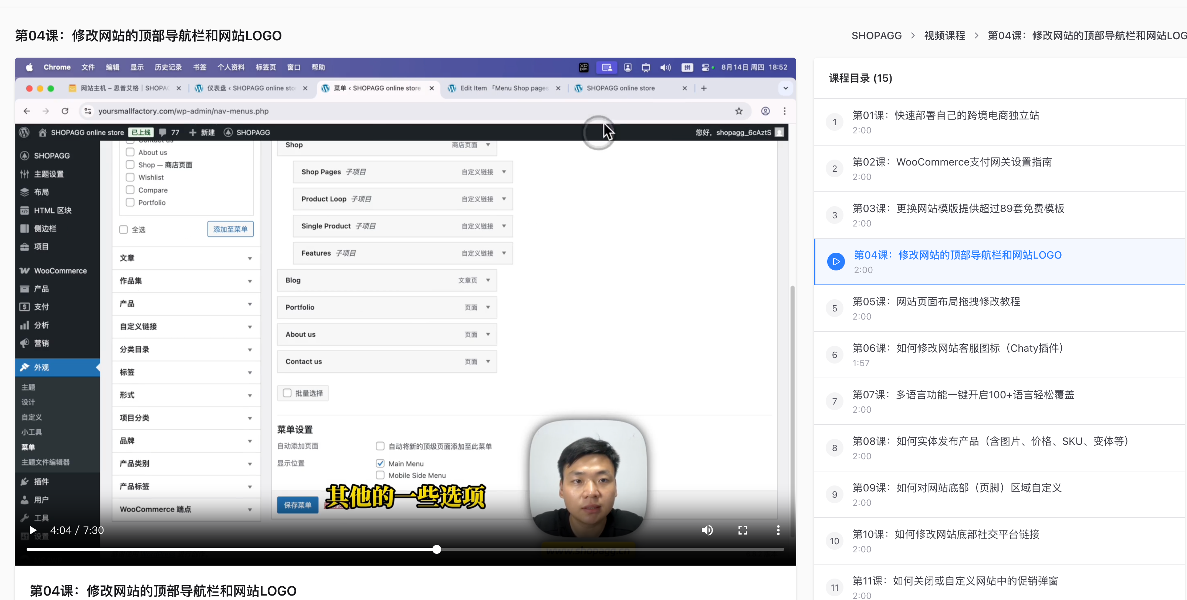Expand the Blog menu item arrow
1187x600 pixels.
coord(488,280)
